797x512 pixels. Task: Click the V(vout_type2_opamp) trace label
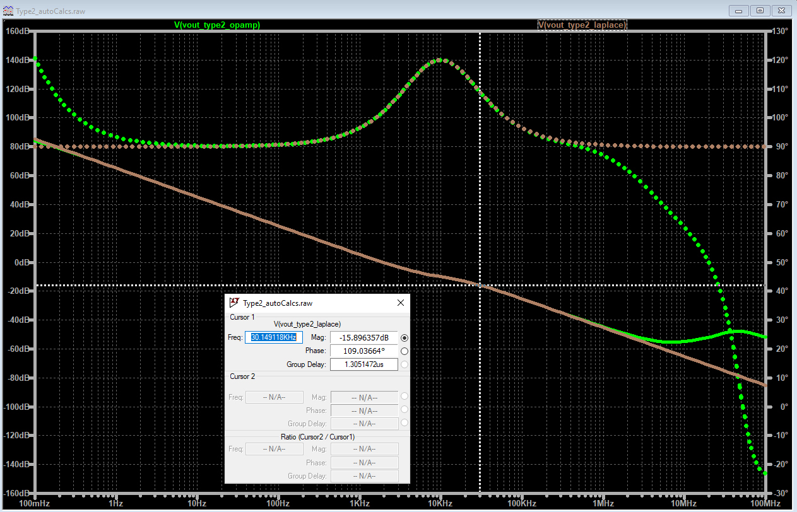point(217,25)
